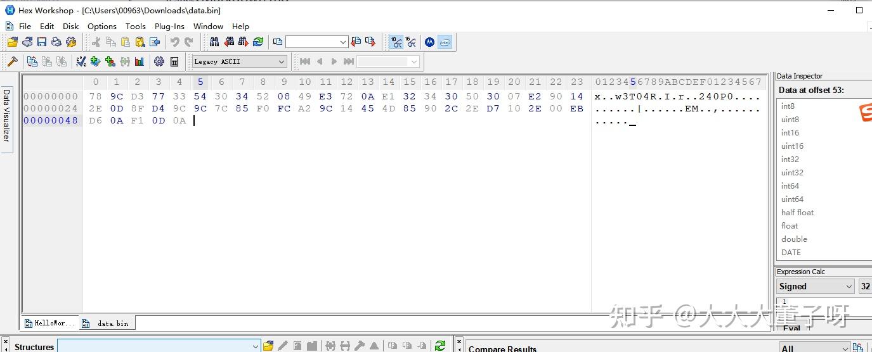Click the Undo arrow icon
This screenshot has width=872, height=352.
(174, 42)
